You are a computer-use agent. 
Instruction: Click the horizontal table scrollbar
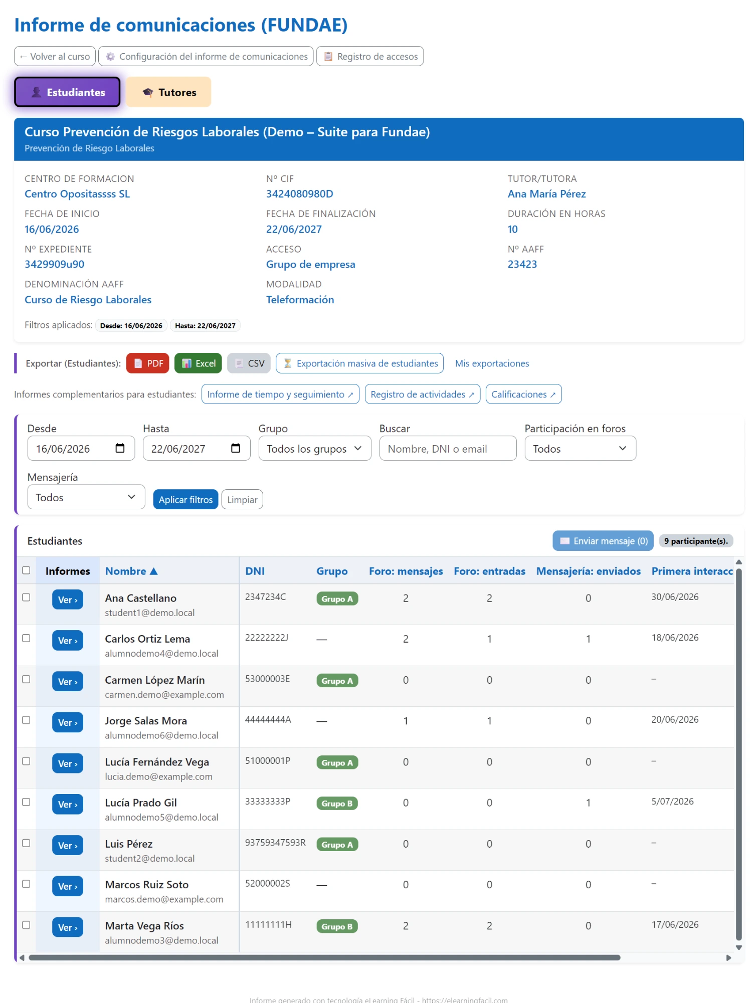324,958
